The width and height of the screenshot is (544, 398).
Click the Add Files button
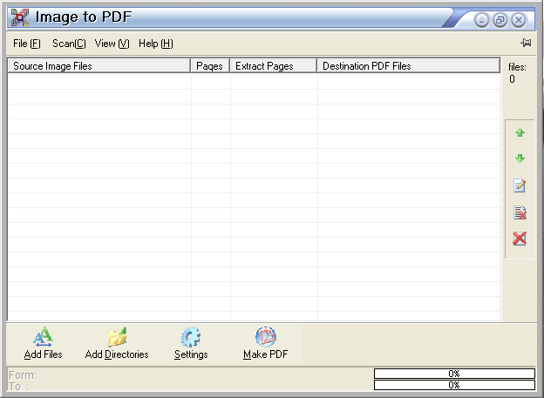(43, 343)
